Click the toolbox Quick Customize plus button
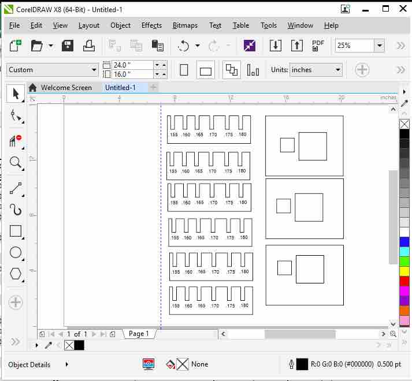Screen dimensions: 412x381 click(16, 302)
